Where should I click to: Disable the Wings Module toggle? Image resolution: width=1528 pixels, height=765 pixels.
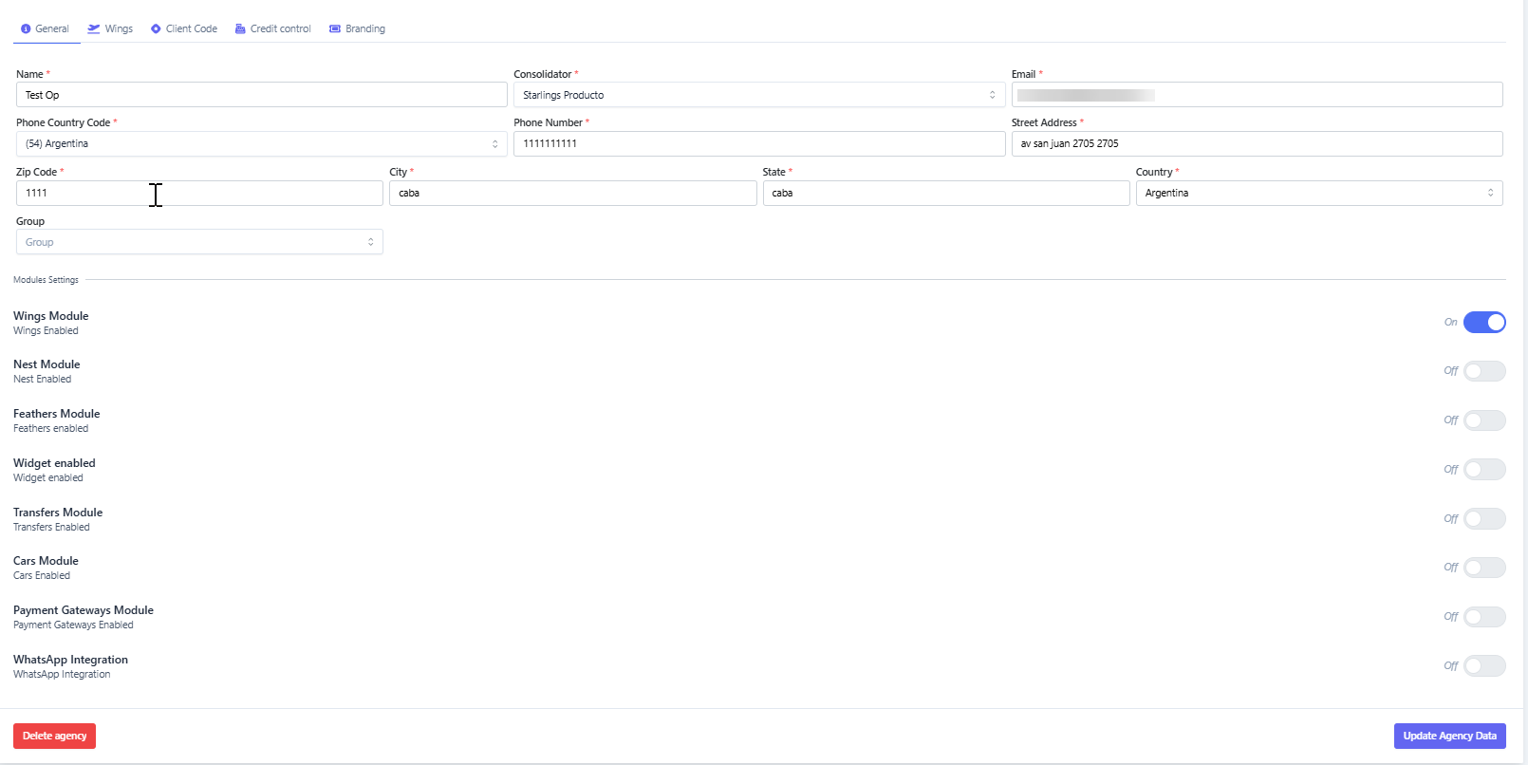[x=1483, y=323]
